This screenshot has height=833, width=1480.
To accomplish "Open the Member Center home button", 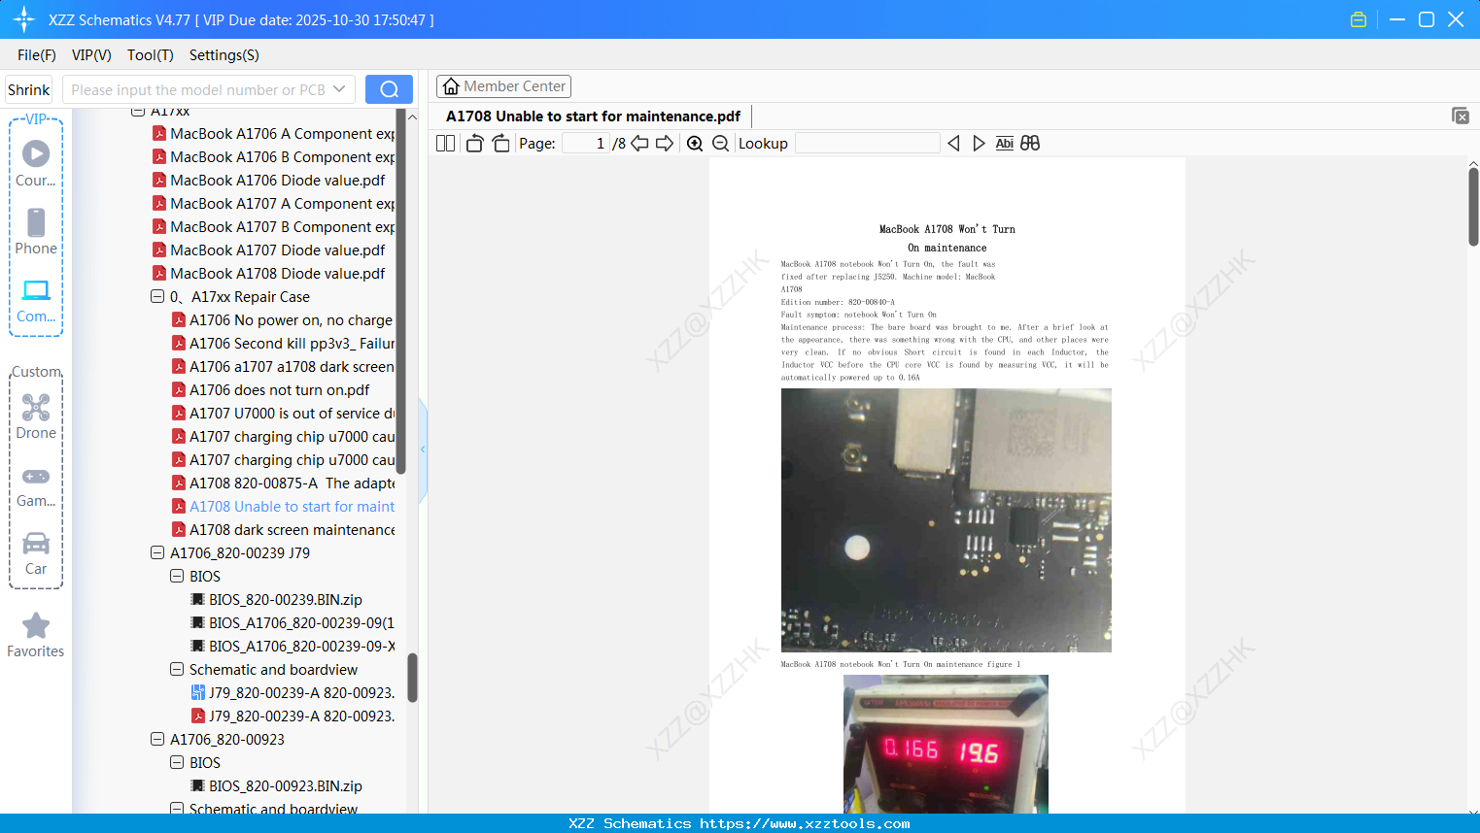I will click(503, 86).
